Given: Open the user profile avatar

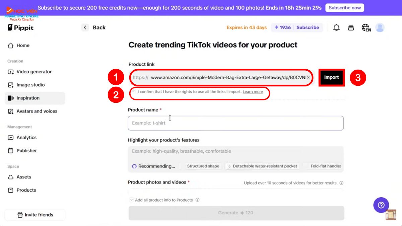Looking at the screenshot, I should [380, 28].
